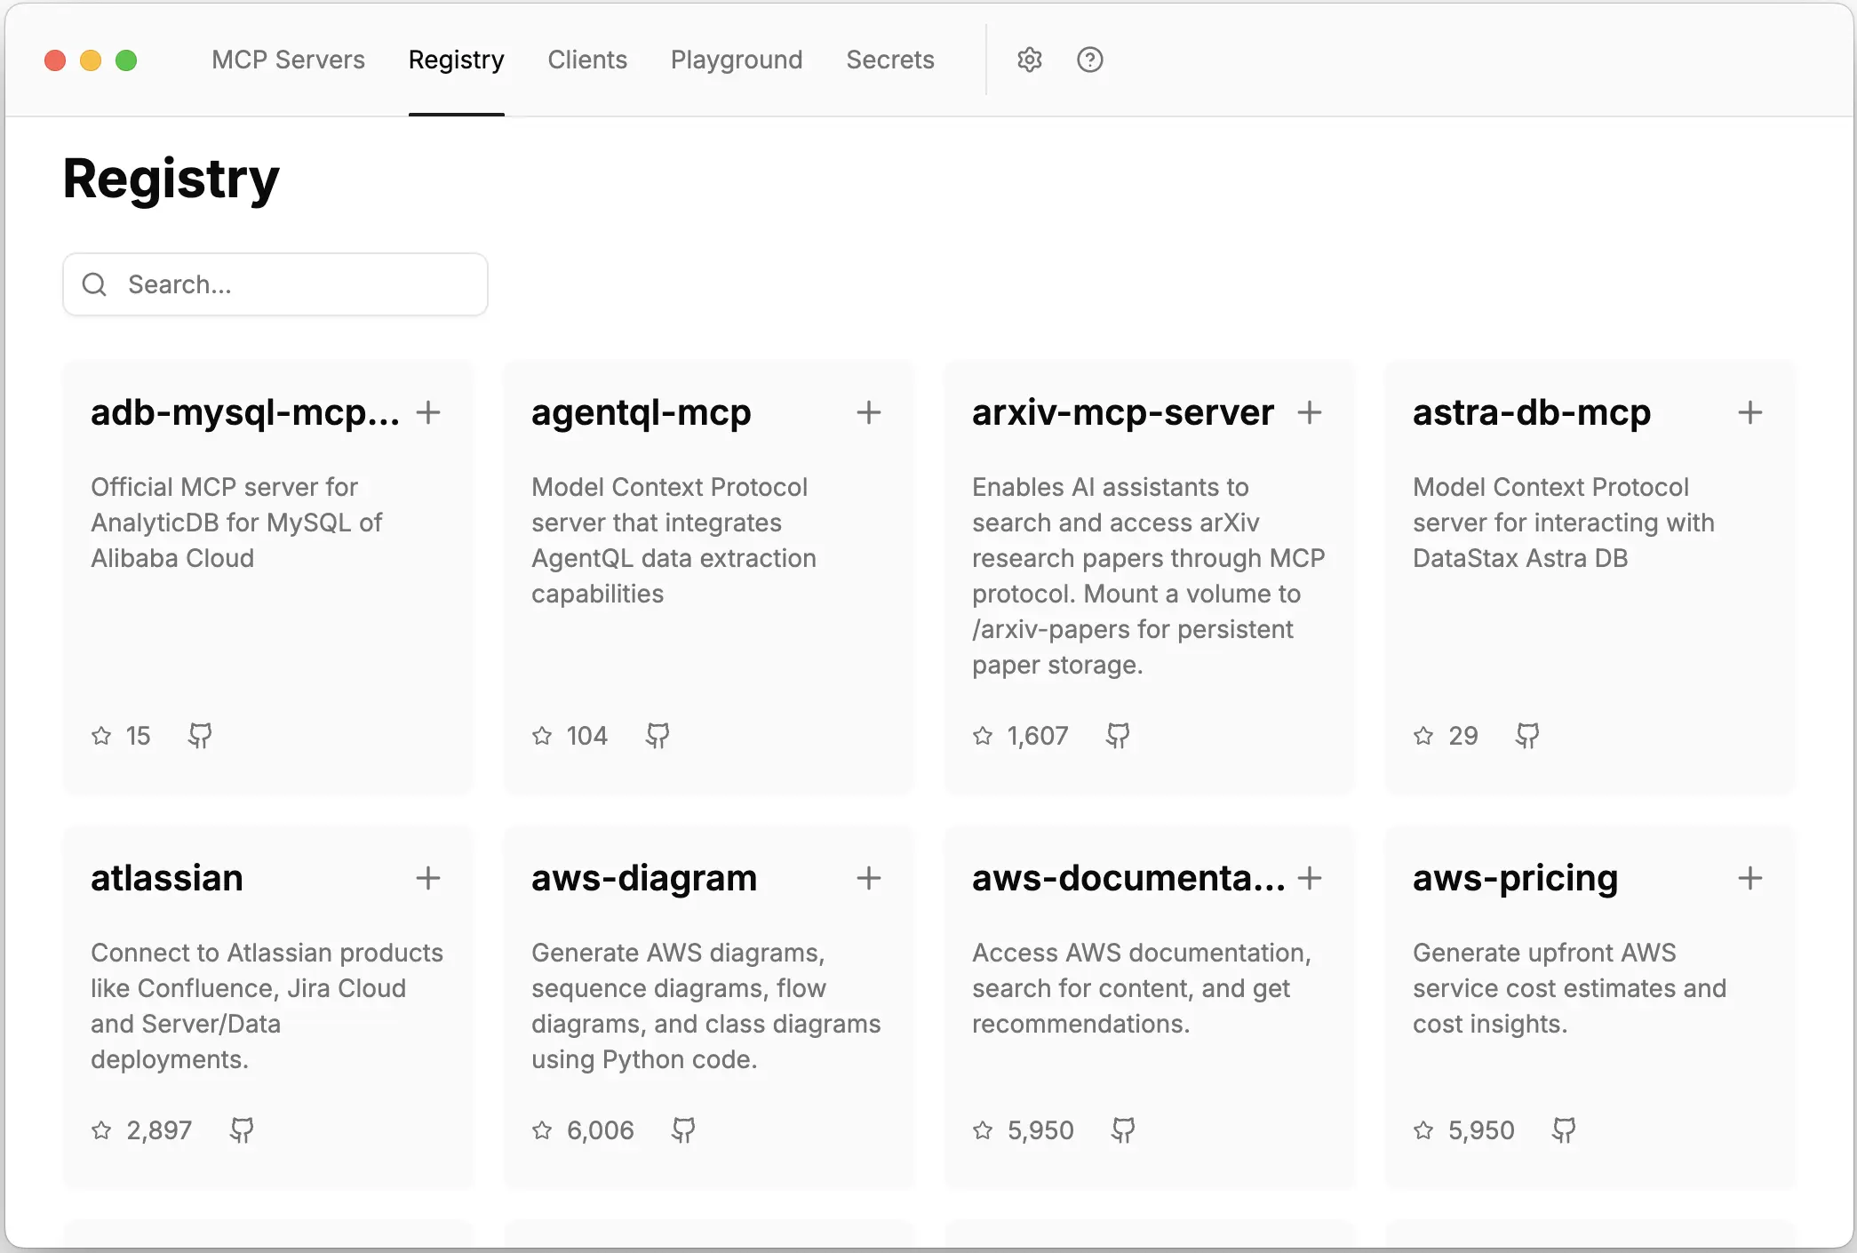Screen dimensions: 1857x1253
Task: Click the GitHub icon on arxiv-mcp-server card
Action: pyautogui.click(x=1118, y=735)
